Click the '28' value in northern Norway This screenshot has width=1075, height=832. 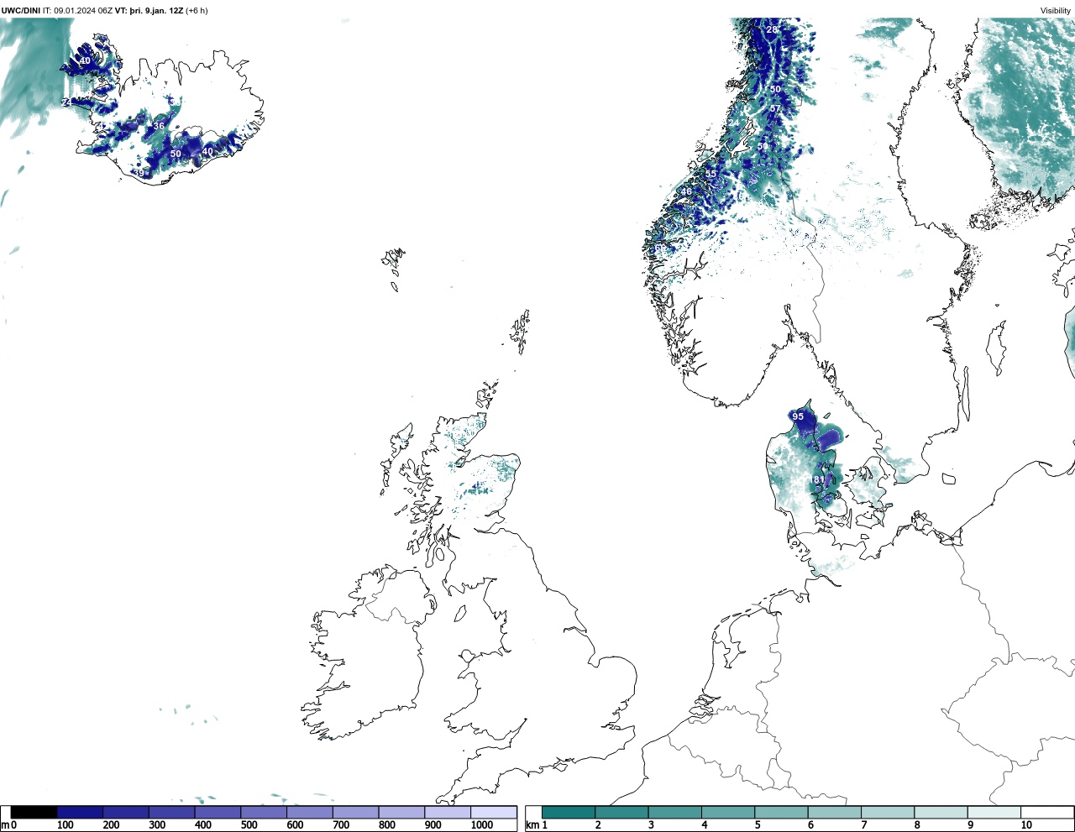[772, 29]
